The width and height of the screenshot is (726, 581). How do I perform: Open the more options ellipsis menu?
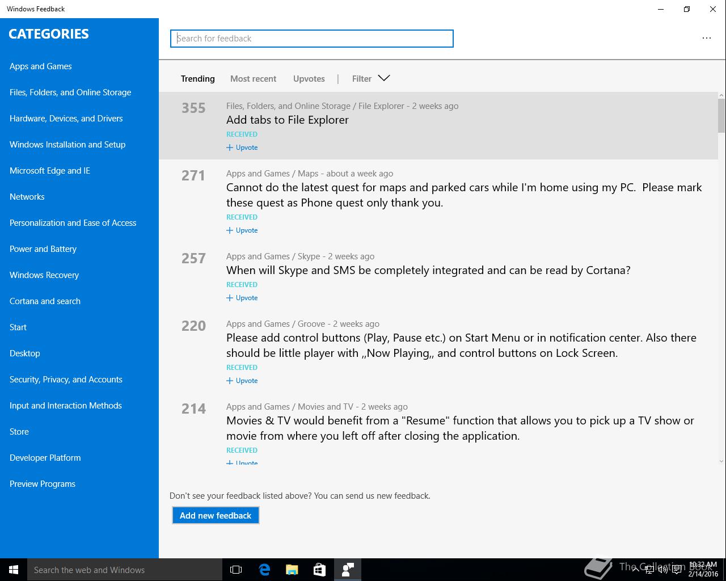[x=706, y=38]
